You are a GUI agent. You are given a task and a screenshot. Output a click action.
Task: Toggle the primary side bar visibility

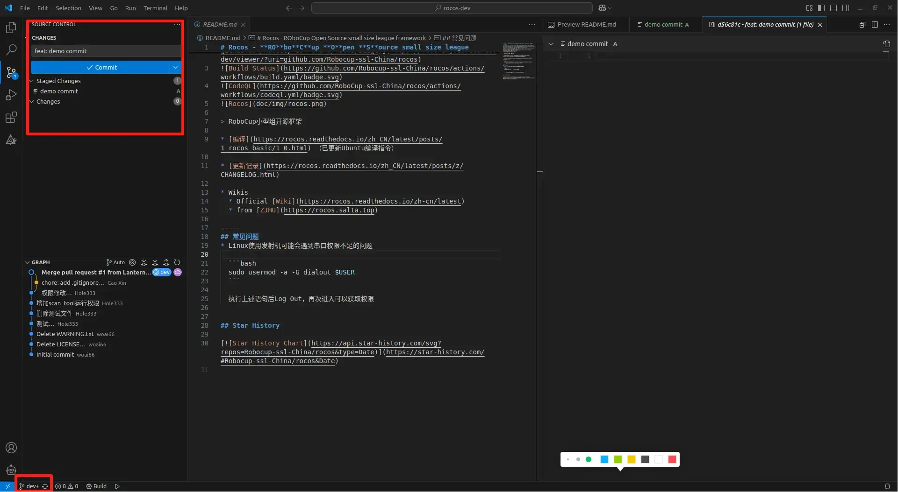click(x=821, y=8)
